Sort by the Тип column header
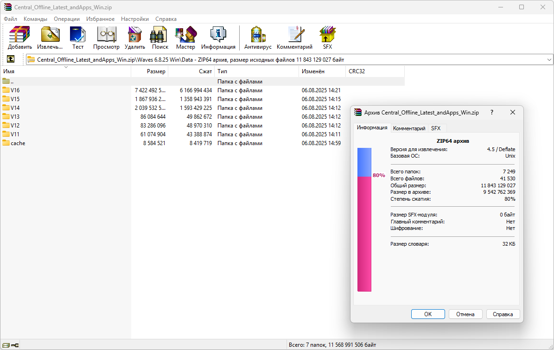This screenshot has width=554, height=350. pos(256,71)
